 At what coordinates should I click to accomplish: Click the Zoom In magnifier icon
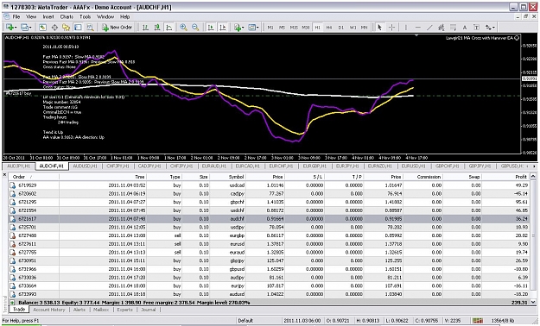pos(183,28)
